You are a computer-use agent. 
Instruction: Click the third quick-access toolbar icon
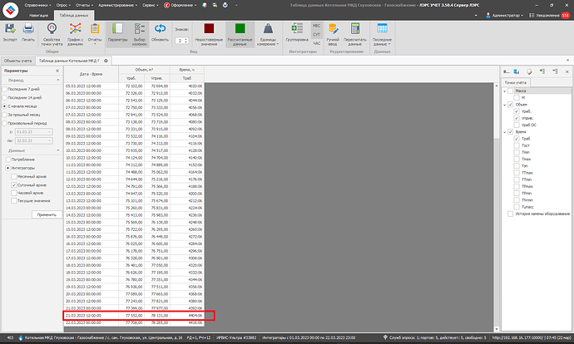(x=225, y=5)
